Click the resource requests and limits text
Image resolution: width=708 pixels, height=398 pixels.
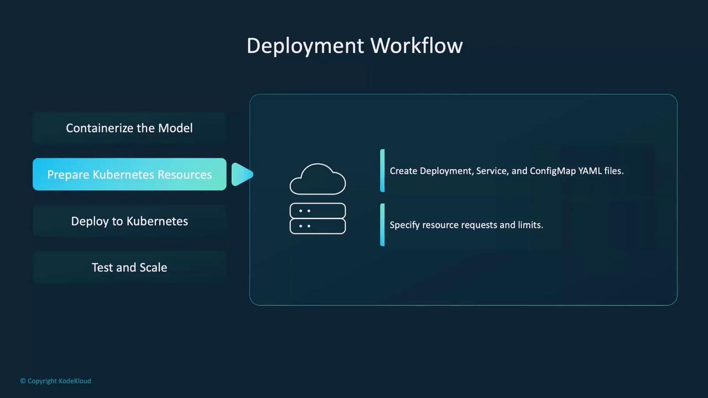(x=466, y=225)
